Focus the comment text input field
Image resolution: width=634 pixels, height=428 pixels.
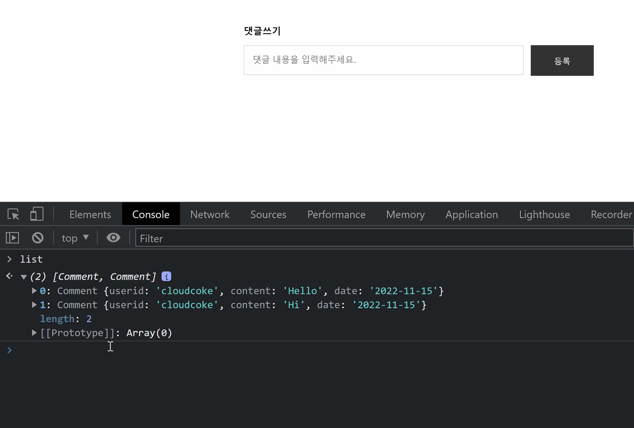(x=383, y=60)
